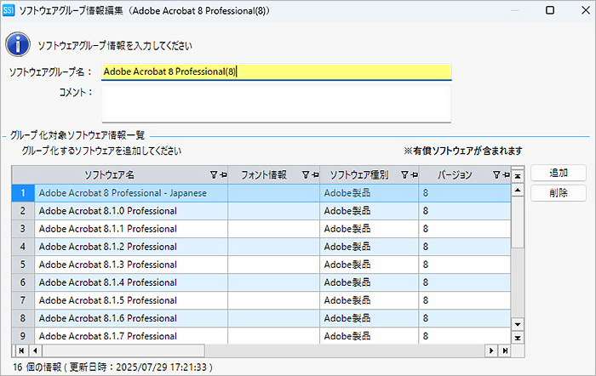
Task: Jump to bottom with the scroll-to-bottom icon
Action: pyautogui.click(x=518, y=338)
